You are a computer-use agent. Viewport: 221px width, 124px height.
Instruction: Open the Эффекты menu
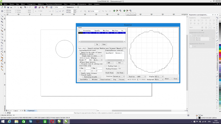pos(41,4)
